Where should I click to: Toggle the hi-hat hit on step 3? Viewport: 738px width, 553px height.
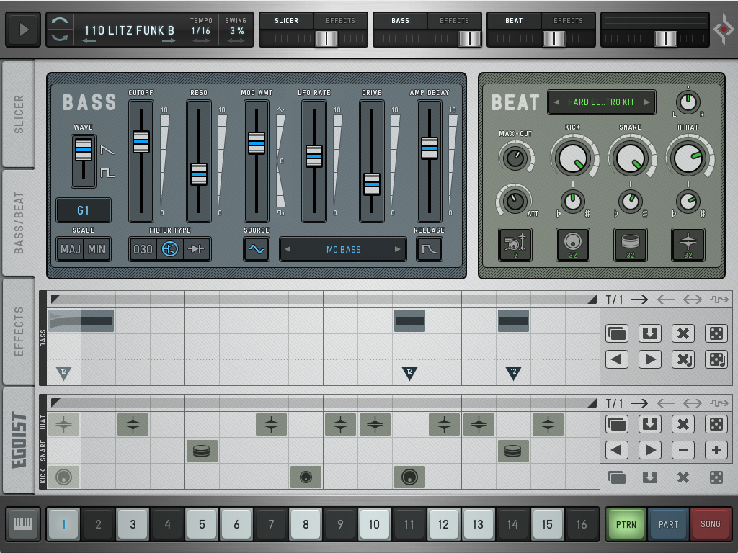coord(133,425)
